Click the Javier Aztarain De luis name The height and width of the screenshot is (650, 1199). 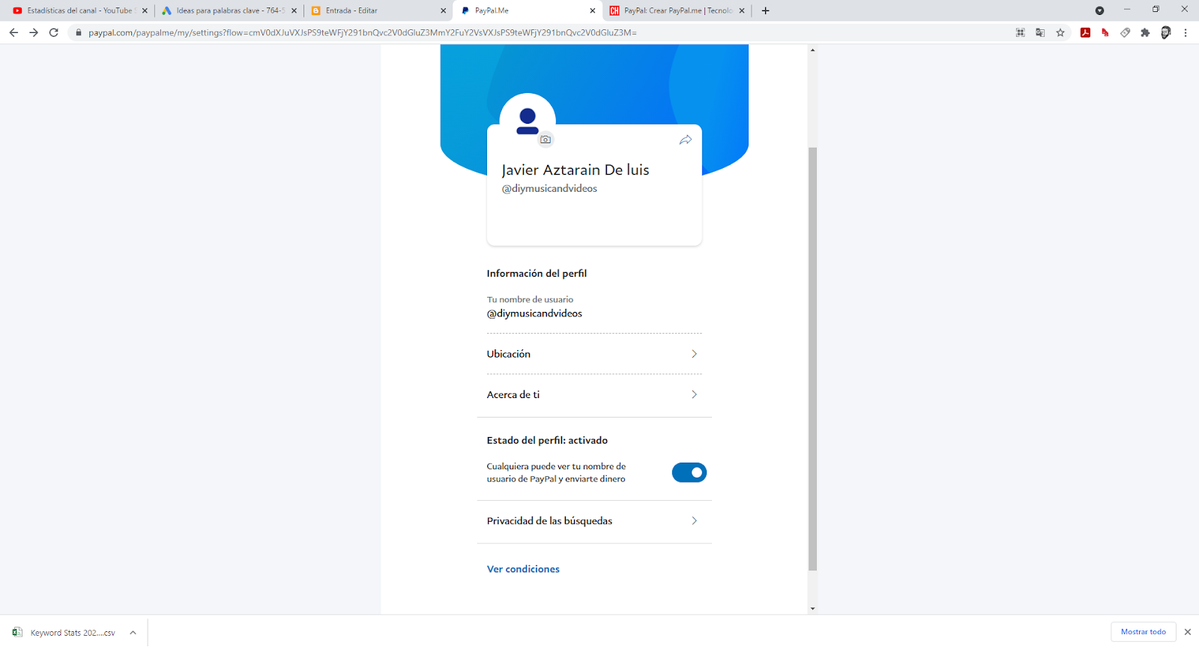click(576, 170)
